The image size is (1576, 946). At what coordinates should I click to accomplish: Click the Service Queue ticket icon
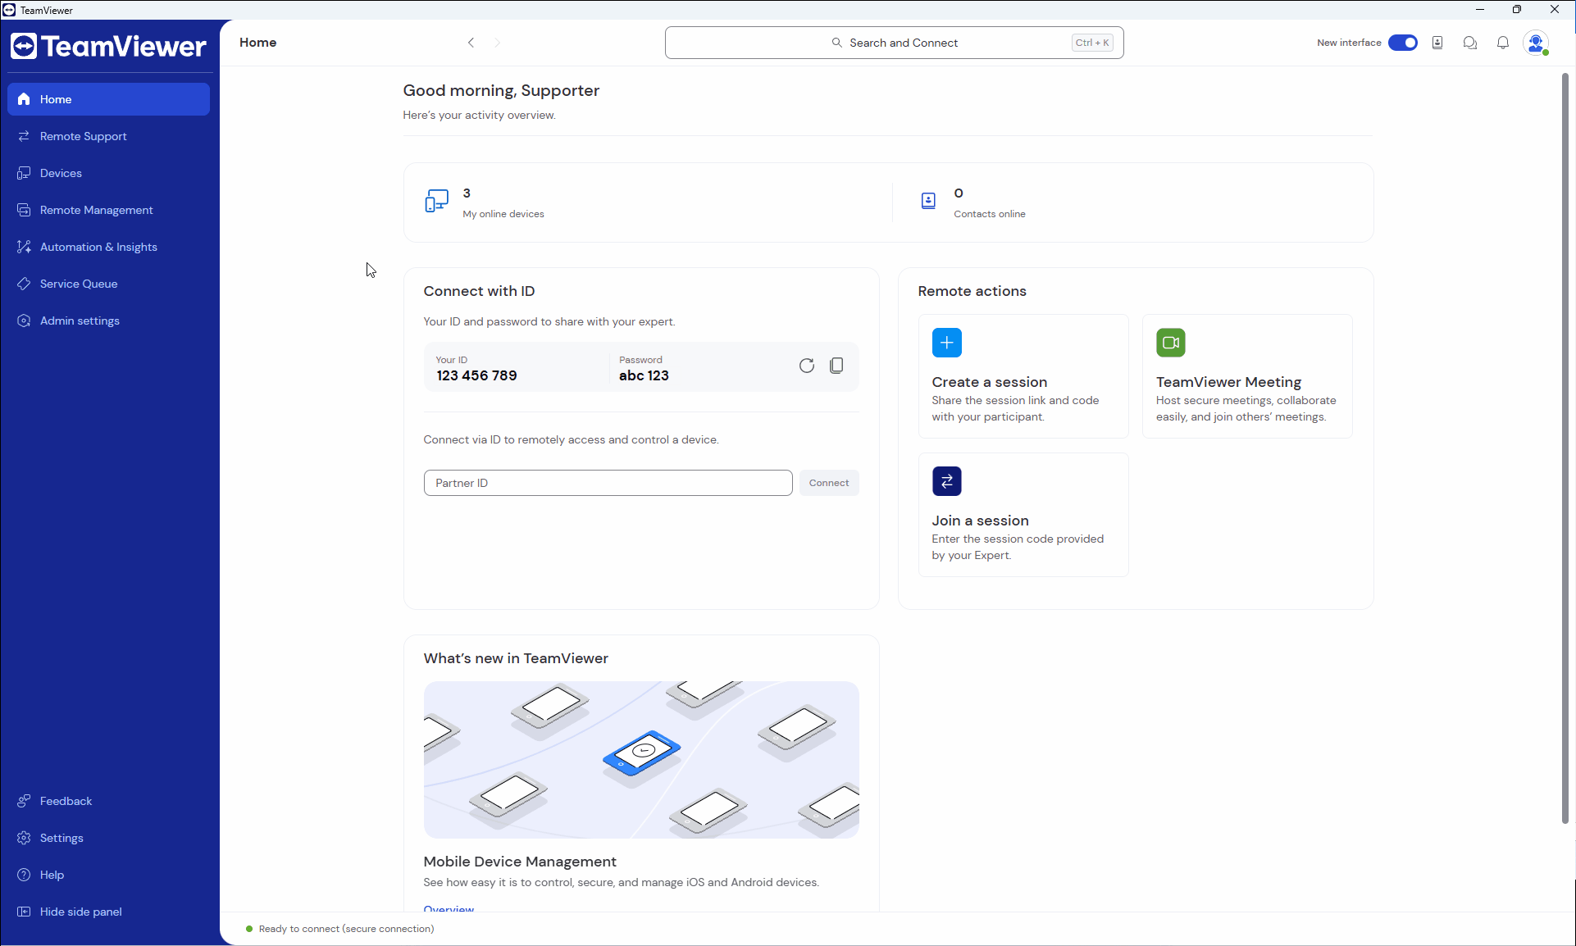[x=24, y=284]
